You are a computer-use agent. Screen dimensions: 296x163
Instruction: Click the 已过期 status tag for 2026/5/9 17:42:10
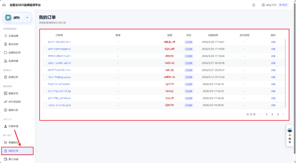(x=189, y=84)
